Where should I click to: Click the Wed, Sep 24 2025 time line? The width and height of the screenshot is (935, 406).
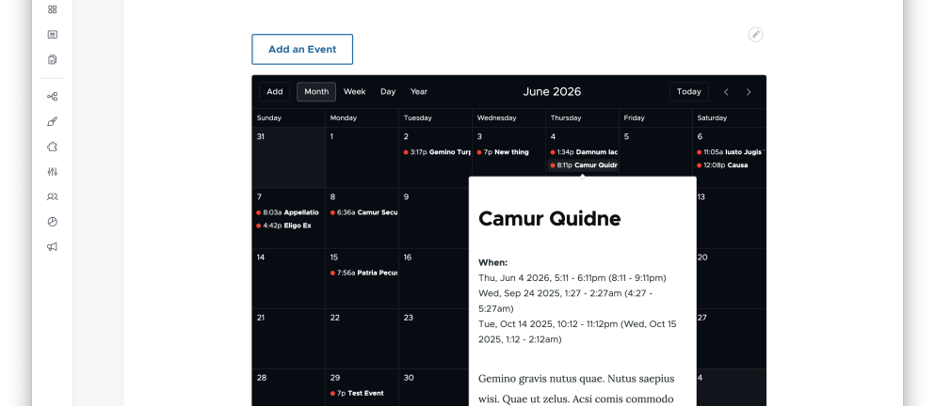pyautogui.click(x=565, y=302)
